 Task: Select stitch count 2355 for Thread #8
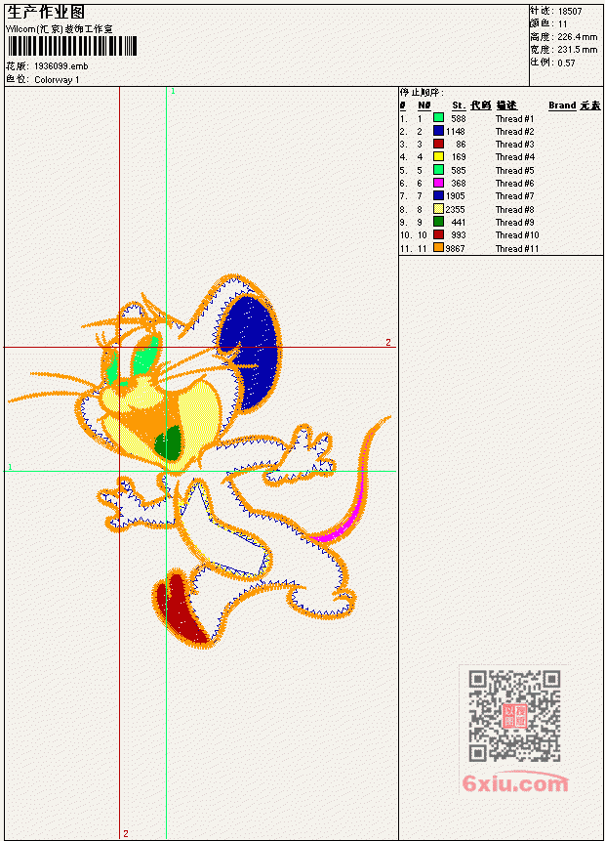coord(455,210)
